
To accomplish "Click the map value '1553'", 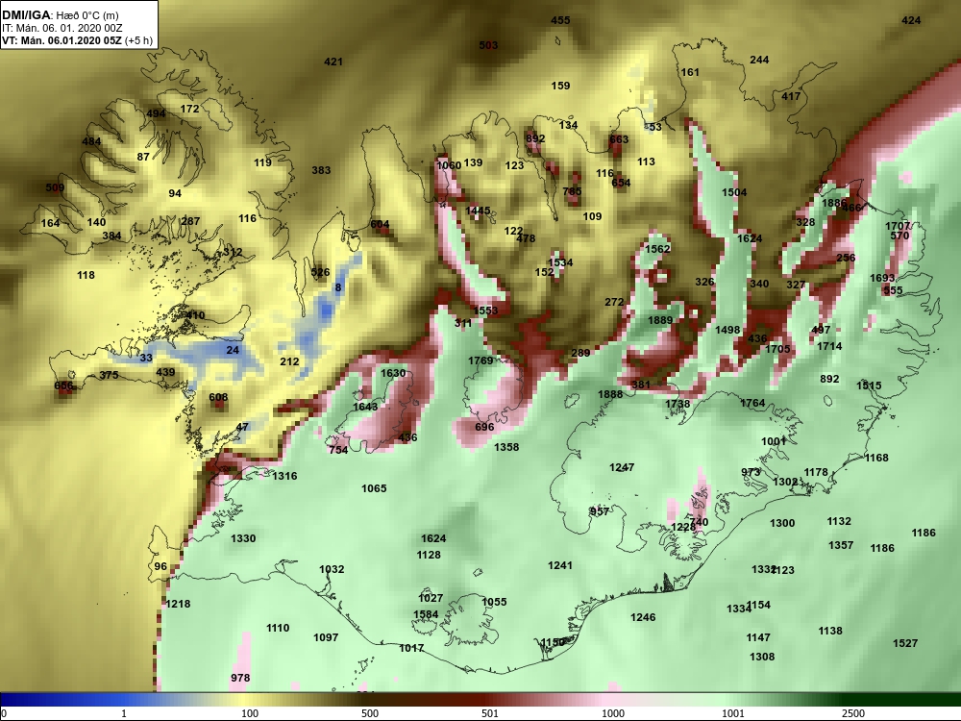I will click(x=485, y=311).
